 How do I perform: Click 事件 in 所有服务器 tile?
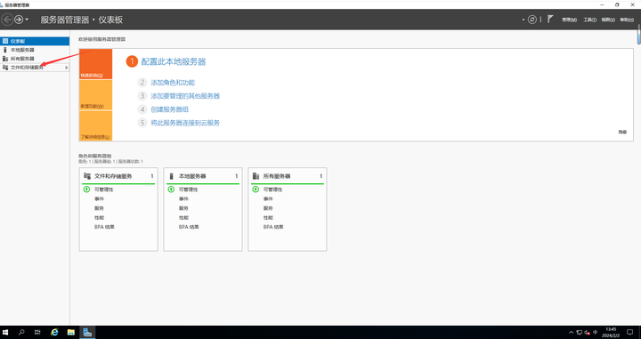coord(268,199)
